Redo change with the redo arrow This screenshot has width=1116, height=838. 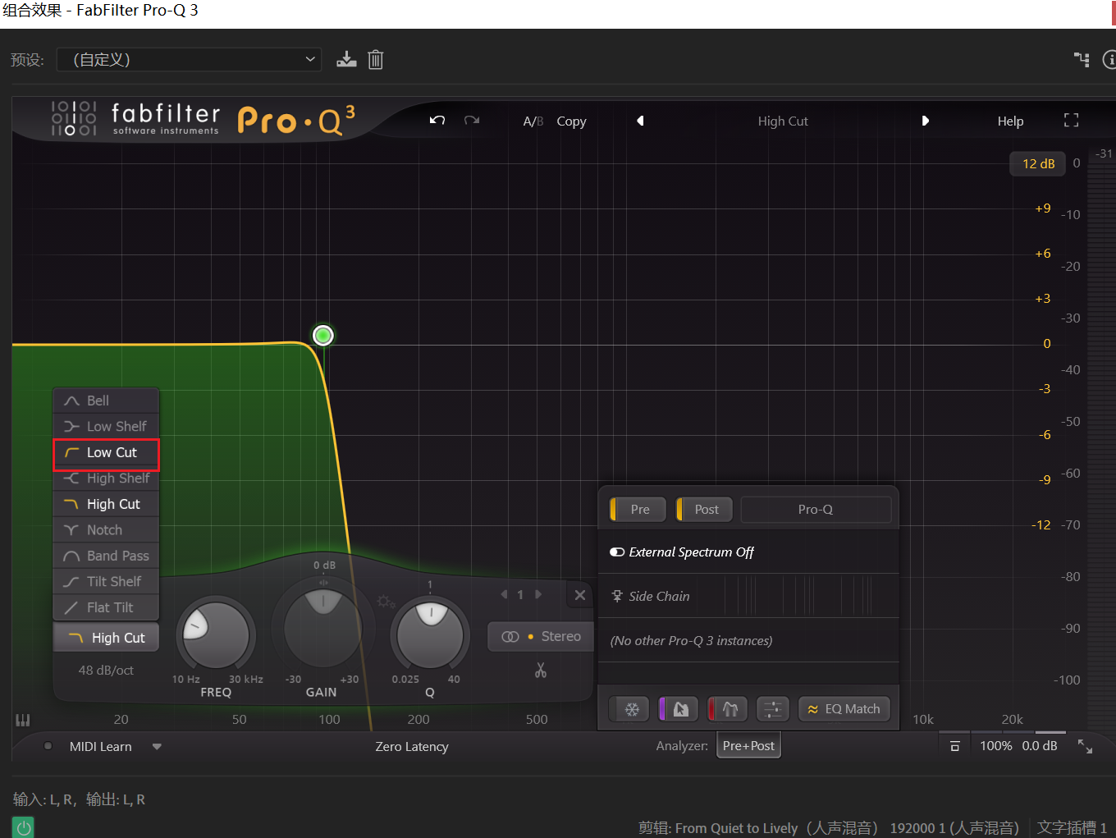pyautogui.click(x=472, y=121)
